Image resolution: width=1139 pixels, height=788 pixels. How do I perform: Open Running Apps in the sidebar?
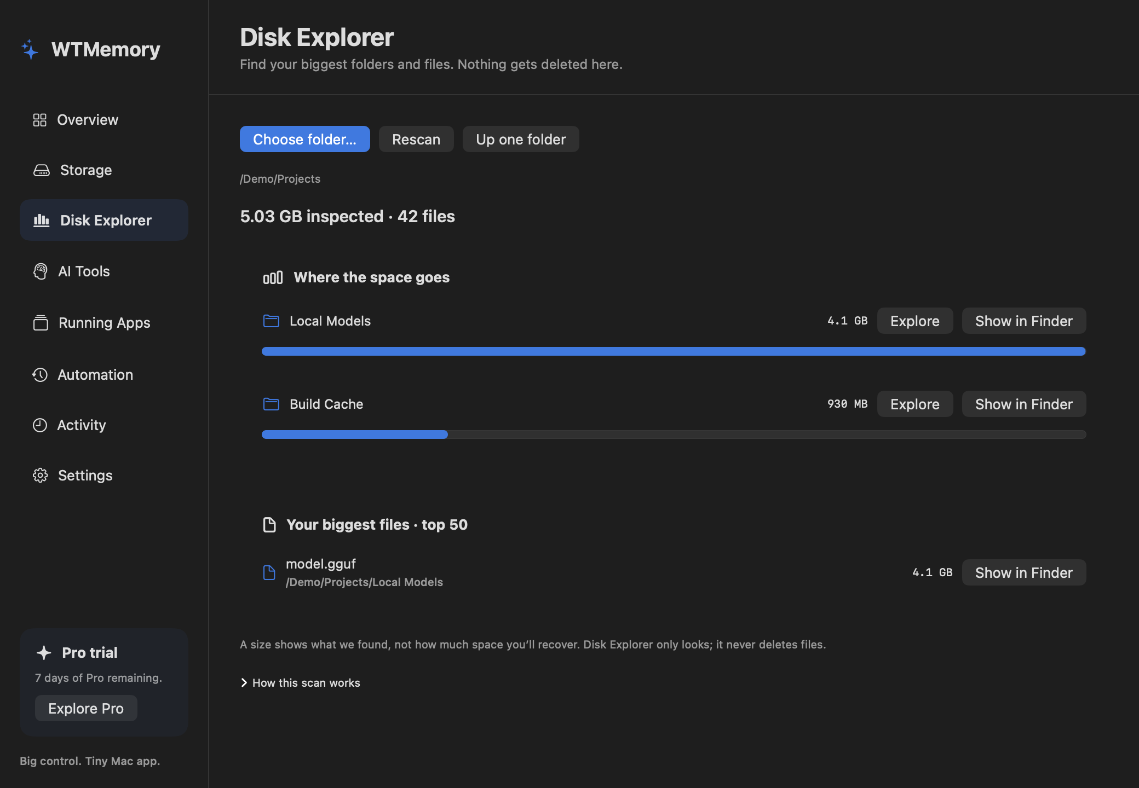pyautogui.click(x=104, y=323)
